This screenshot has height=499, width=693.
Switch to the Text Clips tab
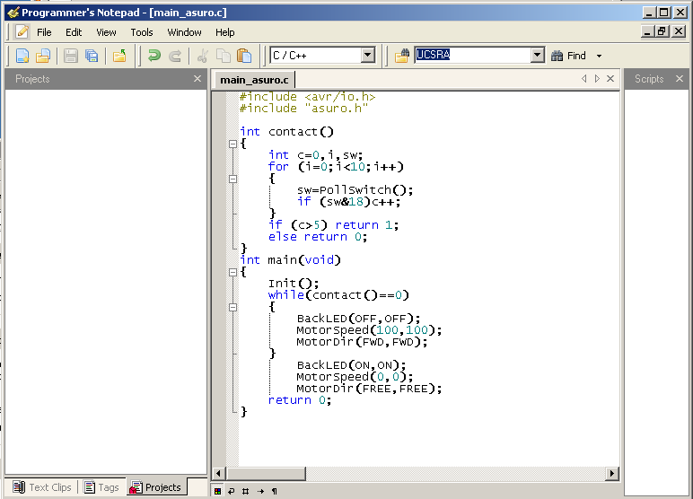click(x=42, y=487)
